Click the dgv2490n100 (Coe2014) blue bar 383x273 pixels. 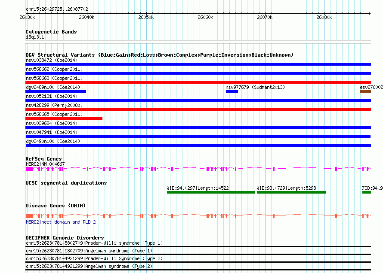click(198, 146)
